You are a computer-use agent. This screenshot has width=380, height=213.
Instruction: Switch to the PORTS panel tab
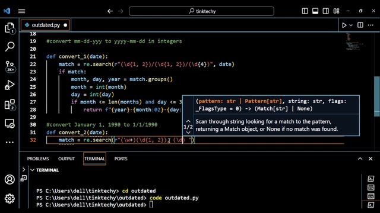[x=121, y=159]
